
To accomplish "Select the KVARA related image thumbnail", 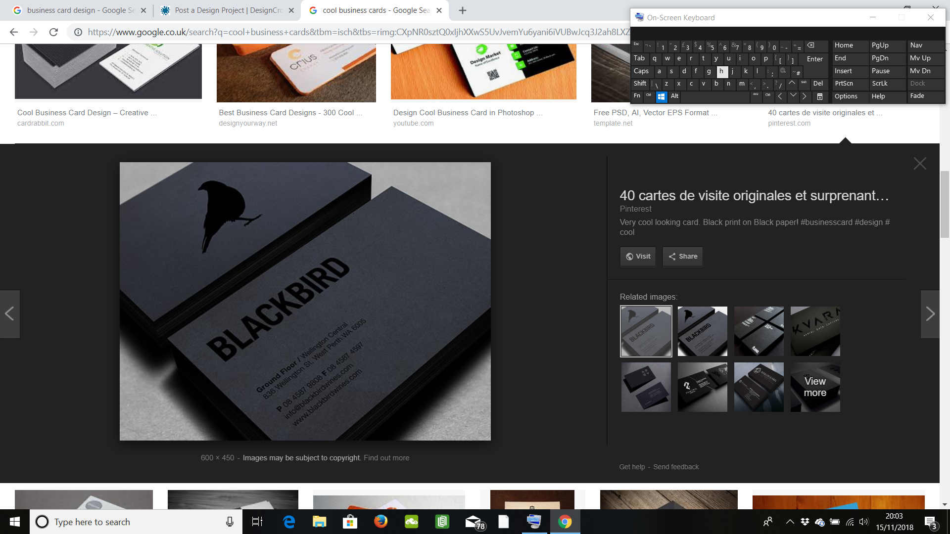I will [815, 331].
